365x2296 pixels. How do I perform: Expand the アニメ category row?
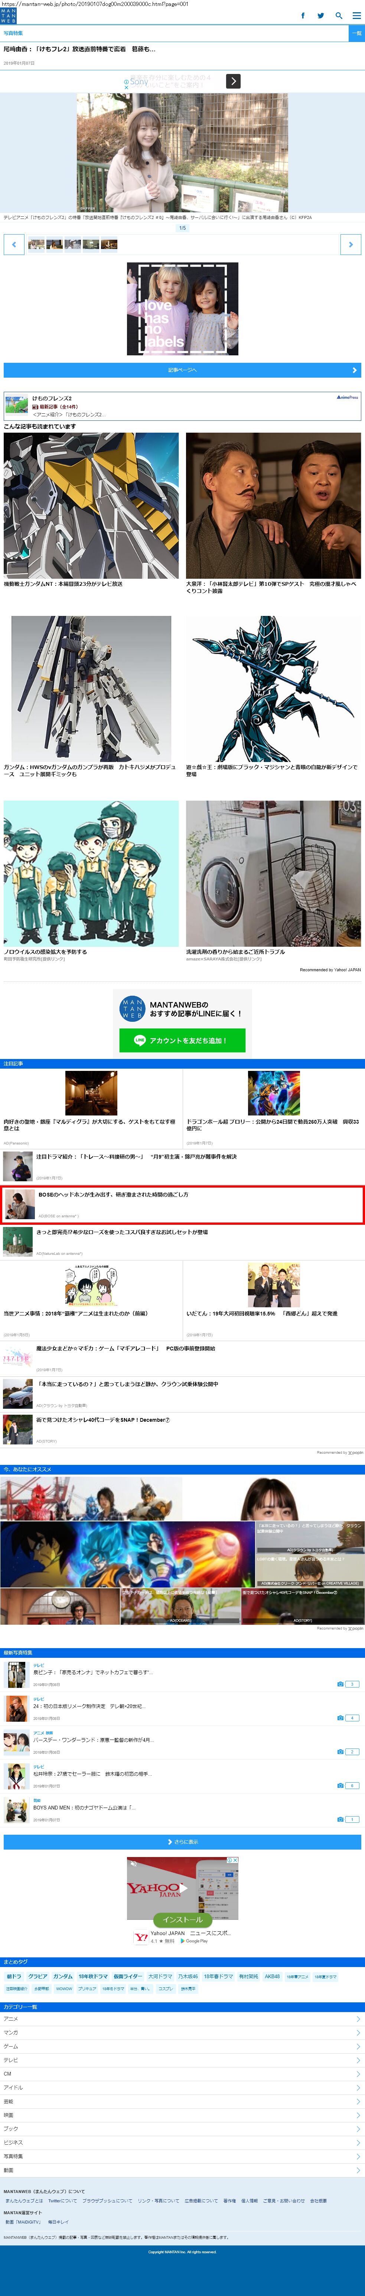[x=183, y=2019]
